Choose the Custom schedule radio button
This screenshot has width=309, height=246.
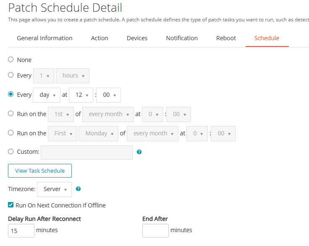click(11, 152)
